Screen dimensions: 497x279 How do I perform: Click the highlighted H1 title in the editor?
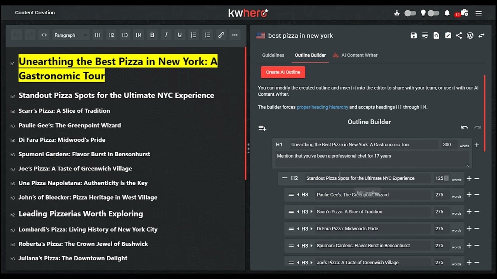click(x=118, y=69)
